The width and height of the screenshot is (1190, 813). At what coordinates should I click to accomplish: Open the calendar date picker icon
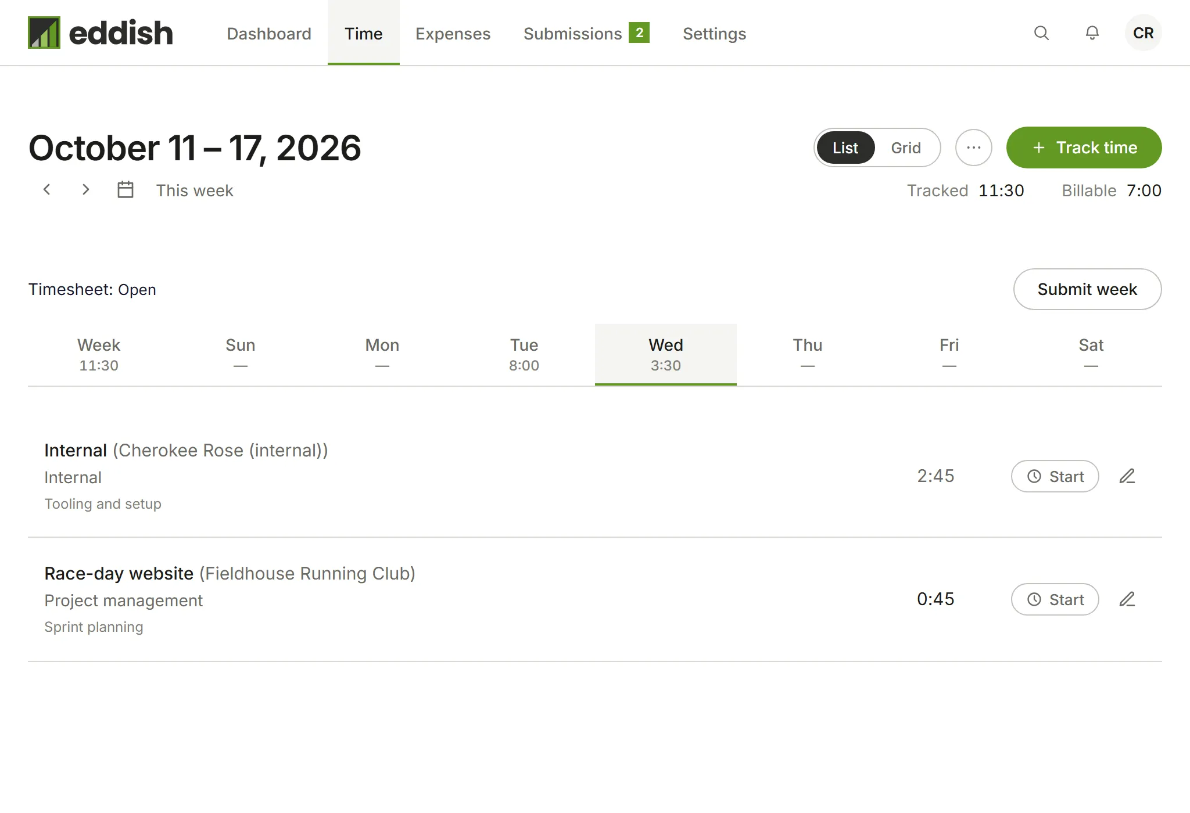[126, 190]
